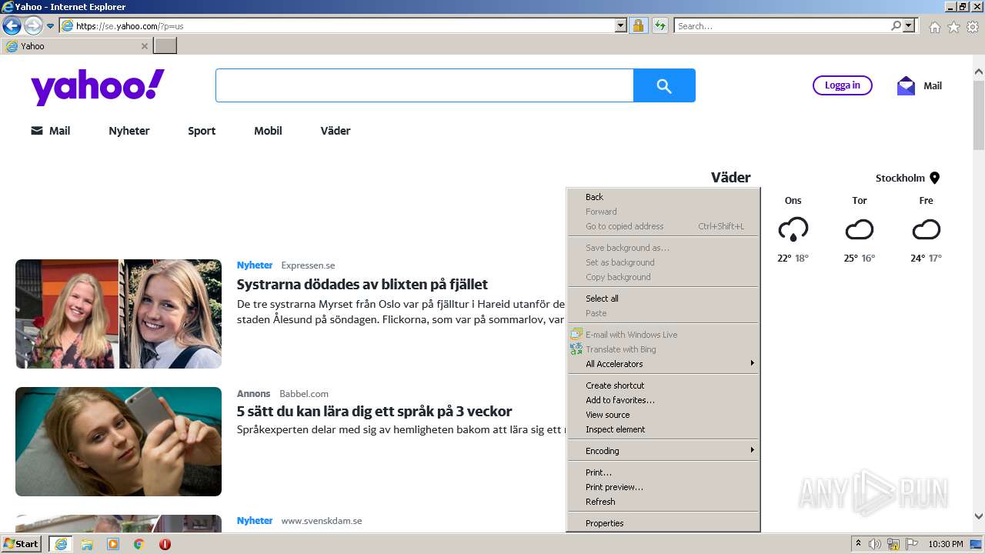Open headline 5 sätt du kan lära dig

(375, 412)
